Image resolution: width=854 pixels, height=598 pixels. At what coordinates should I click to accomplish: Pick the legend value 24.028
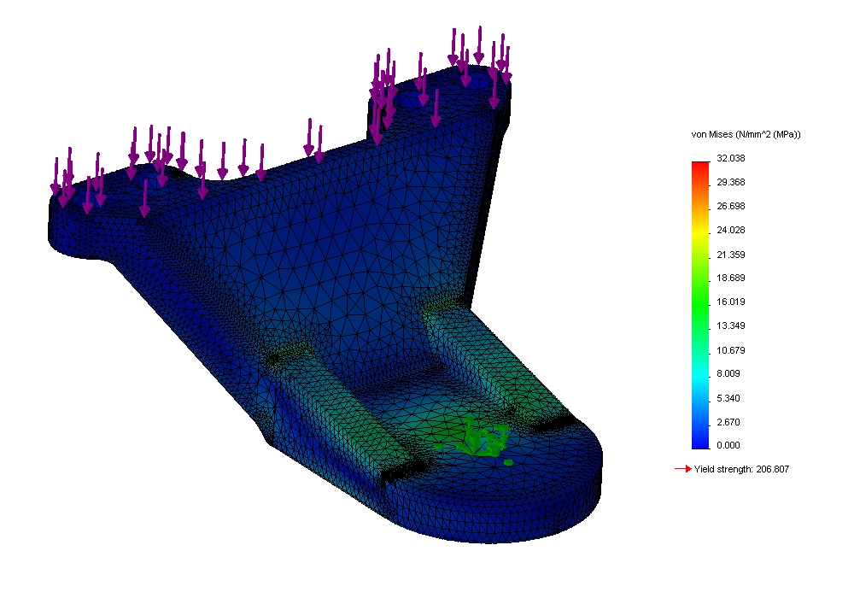tap(731, 231)
